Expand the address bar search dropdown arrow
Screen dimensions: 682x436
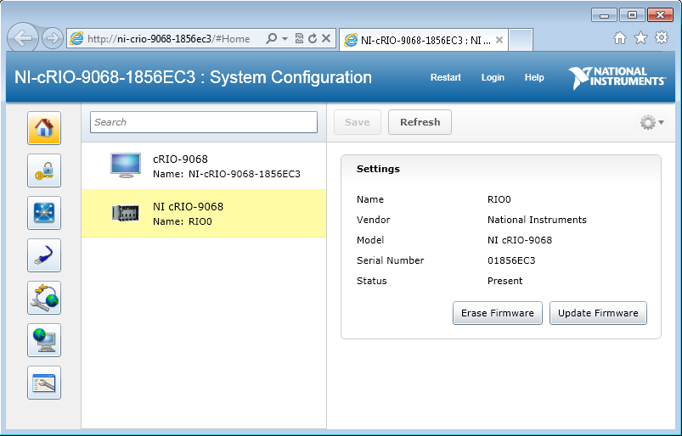(285, 39)
